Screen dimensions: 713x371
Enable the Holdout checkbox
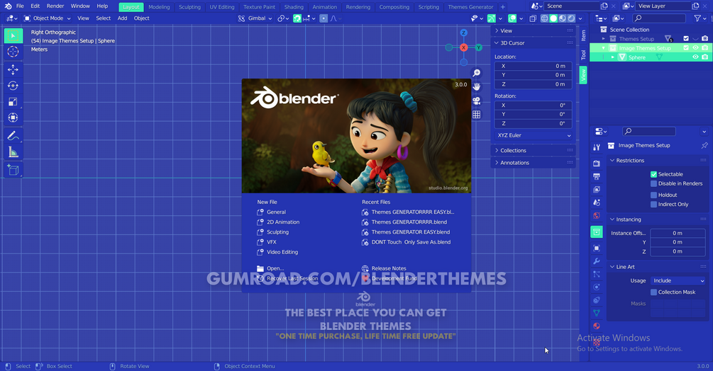[x=653, y=195]
